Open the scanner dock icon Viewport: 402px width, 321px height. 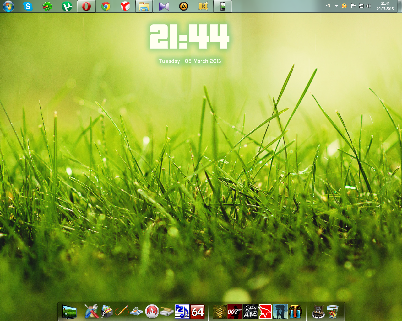137,312
